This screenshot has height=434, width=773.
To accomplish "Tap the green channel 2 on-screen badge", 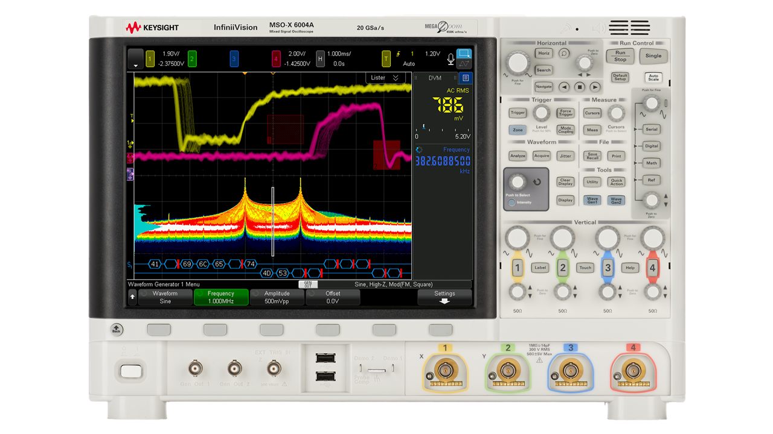I will click(192, 58).
